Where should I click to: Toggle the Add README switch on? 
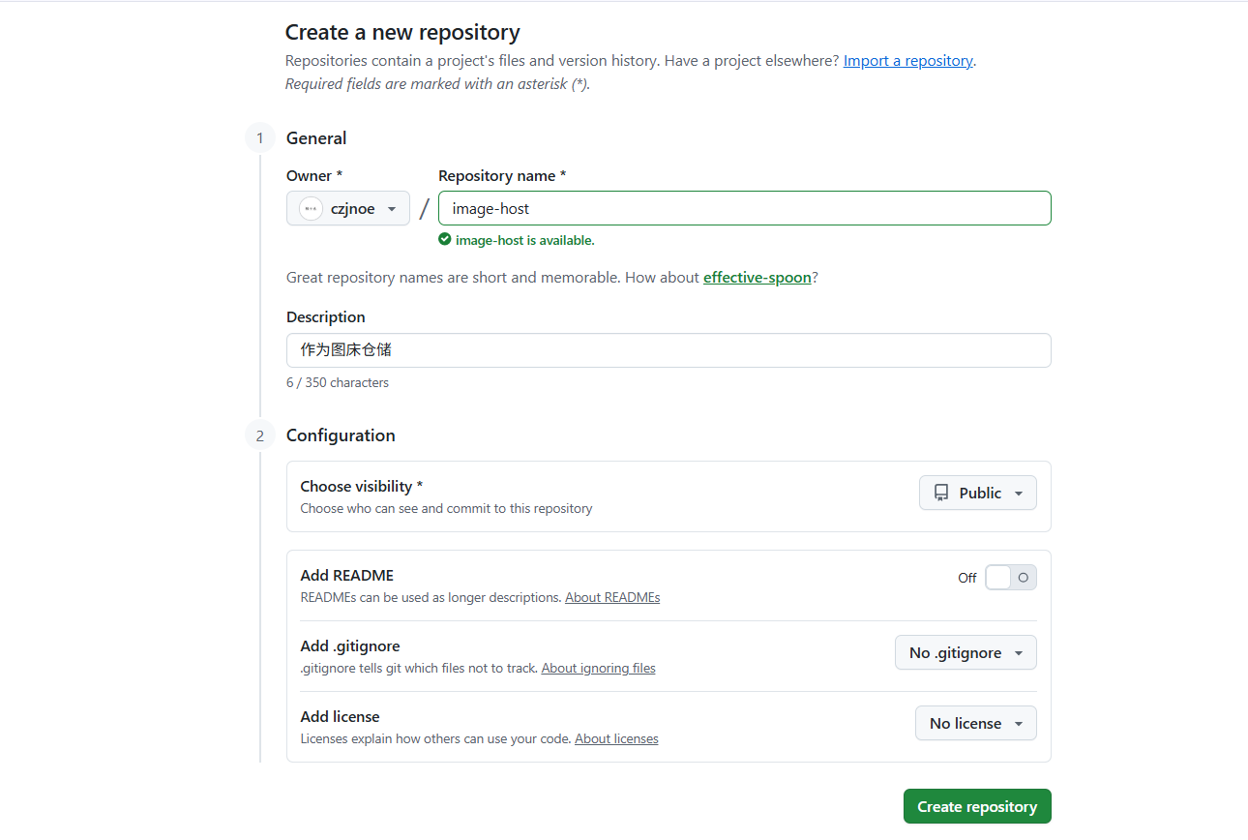(x=1010, y=578)
